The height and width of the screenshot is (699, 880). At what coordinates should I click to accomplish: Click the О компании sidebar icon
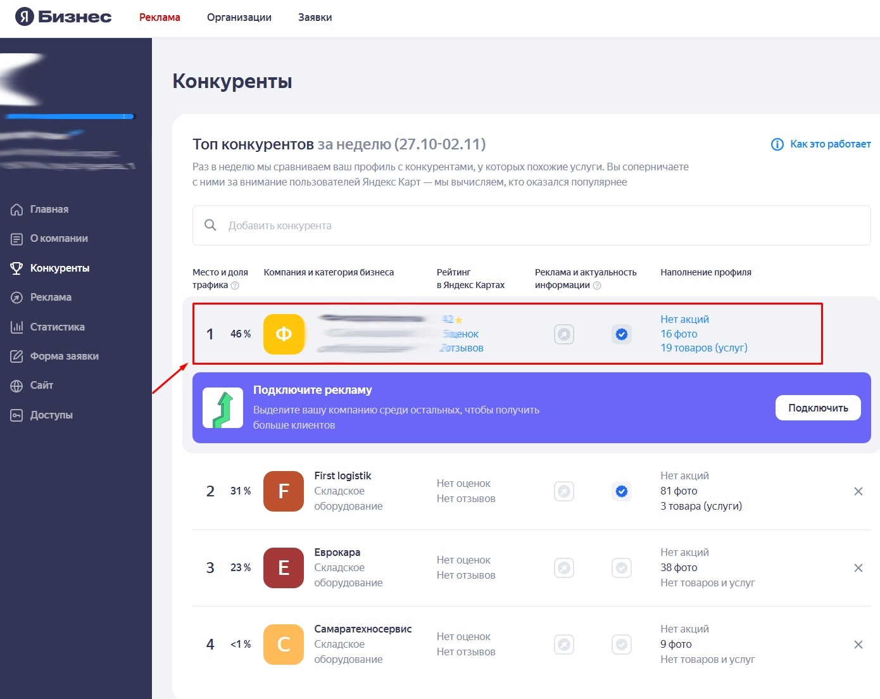[17, 239]
